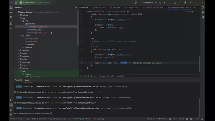Open ProductController.php in the project tree
This screenshot has height=121, width=215.
point(38,33)
